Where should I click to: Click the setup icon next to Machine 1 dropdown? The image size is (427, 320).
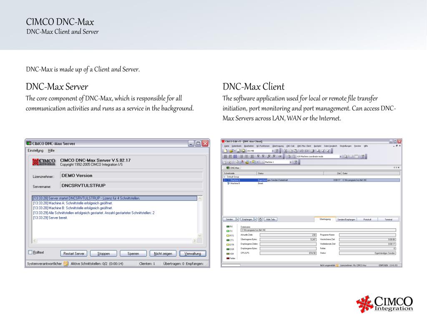(x=295, y=162)
